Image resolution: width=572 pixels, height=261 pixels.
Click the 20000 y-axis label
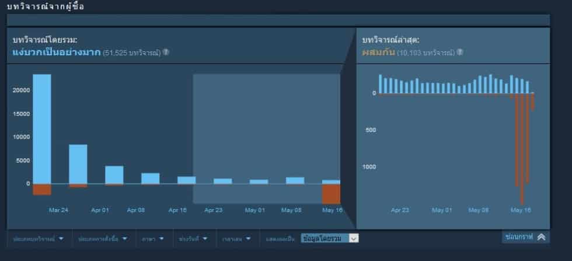click(21, 90)
